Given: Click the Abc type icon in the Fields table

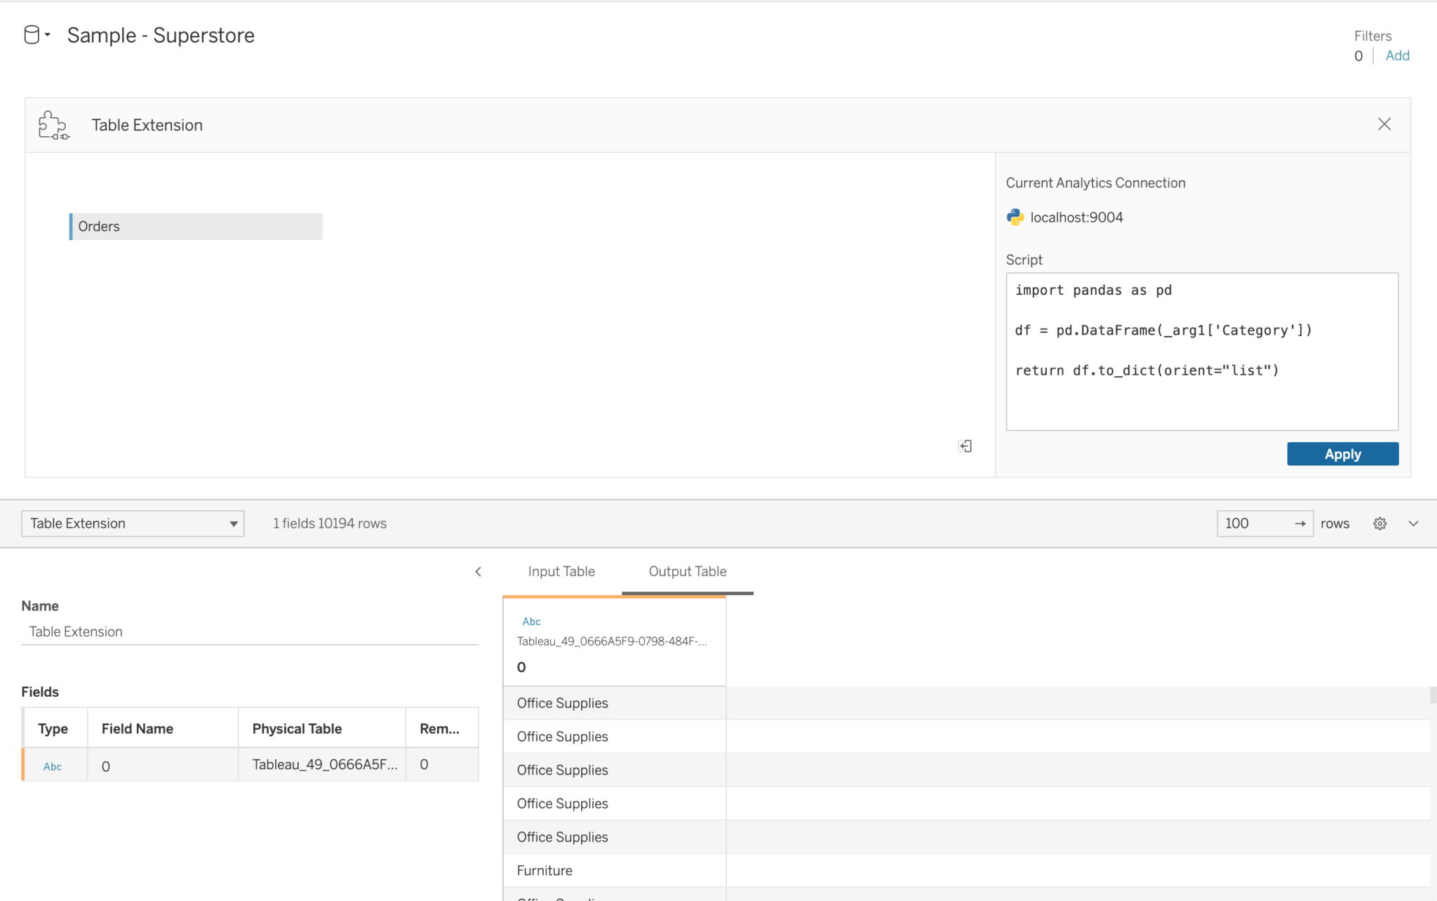Looking at the screenshot, I should (x=52, y=766).
